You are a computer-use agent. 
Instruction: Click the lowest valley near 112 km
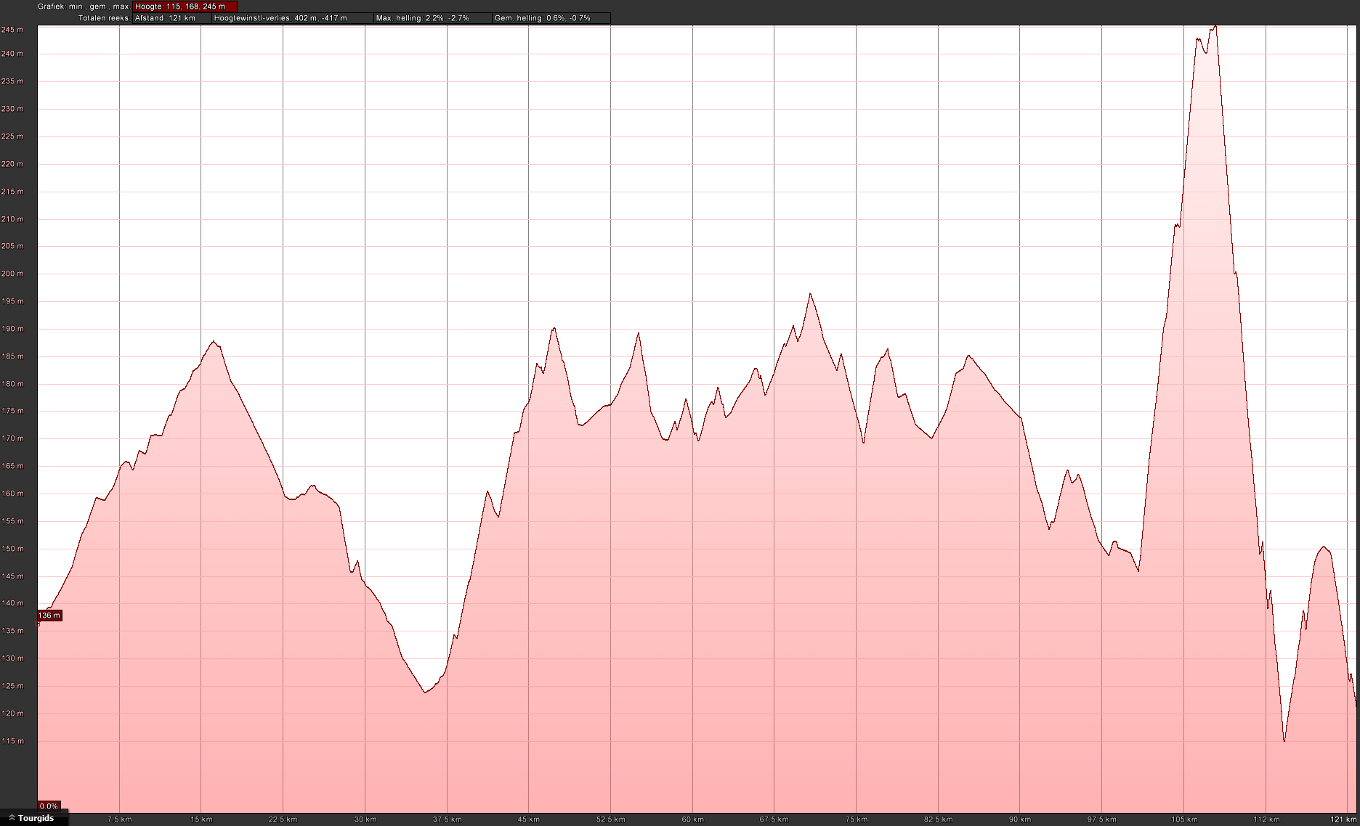(1284, 740)
